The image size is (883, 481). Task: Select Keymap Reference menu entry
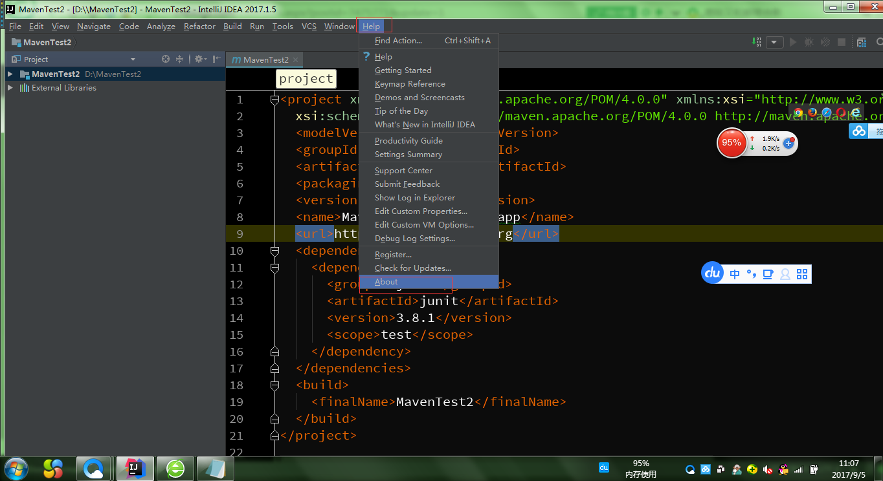pyautogui.click(x=429, y=84)
